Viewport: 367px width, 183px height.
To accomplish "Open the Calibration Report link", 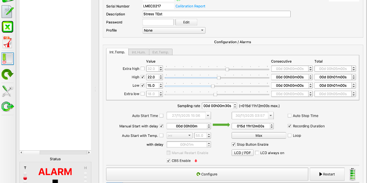I will [190, 6].
